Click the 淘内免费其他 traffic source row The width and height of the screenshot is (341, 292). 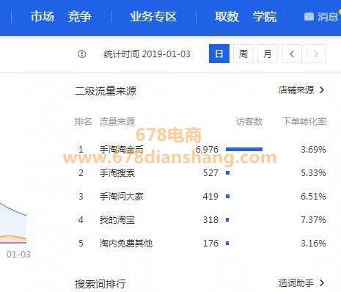pyautogui.click(x=200, y=243)
